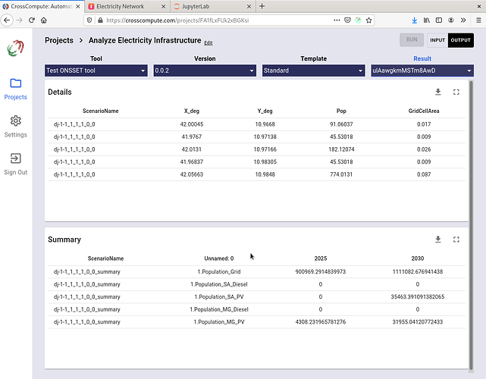
Task: Click Y_deg column header
Action: (265, 111)
